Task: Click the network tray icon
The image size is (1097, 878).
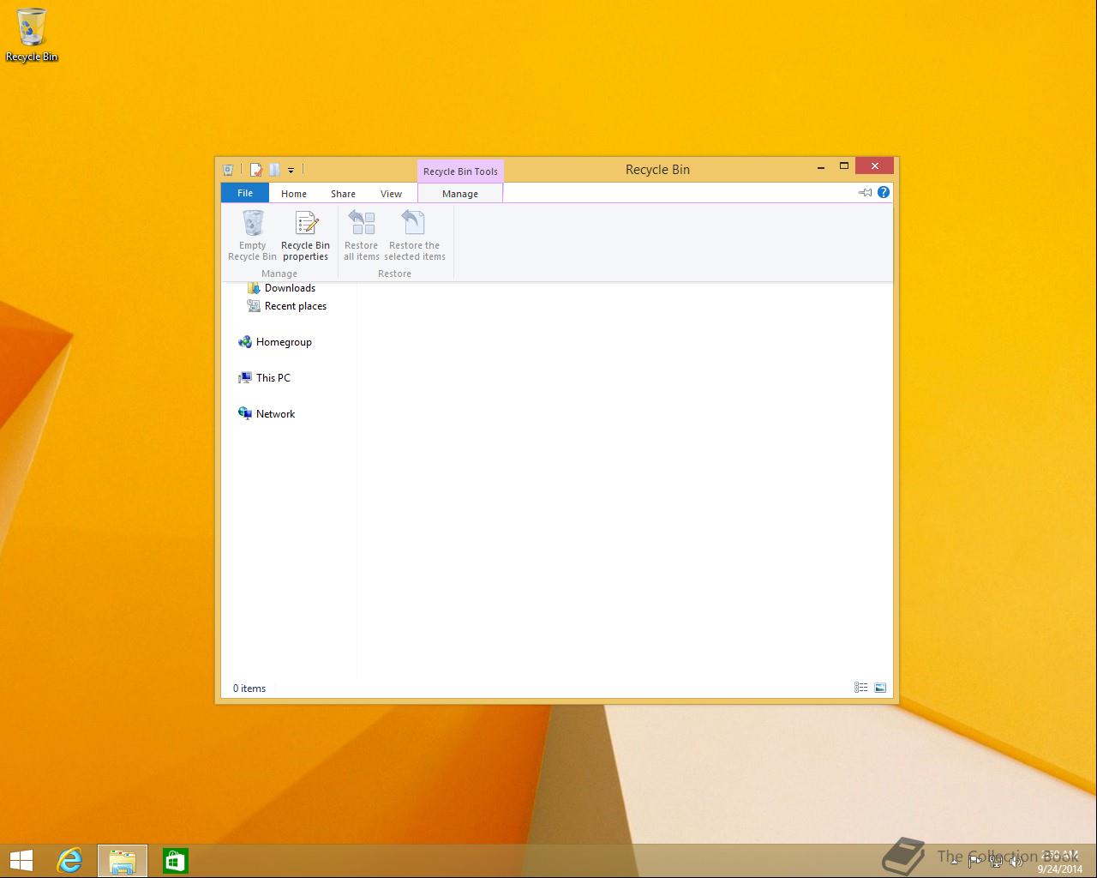Action: (x=996, y=862)
